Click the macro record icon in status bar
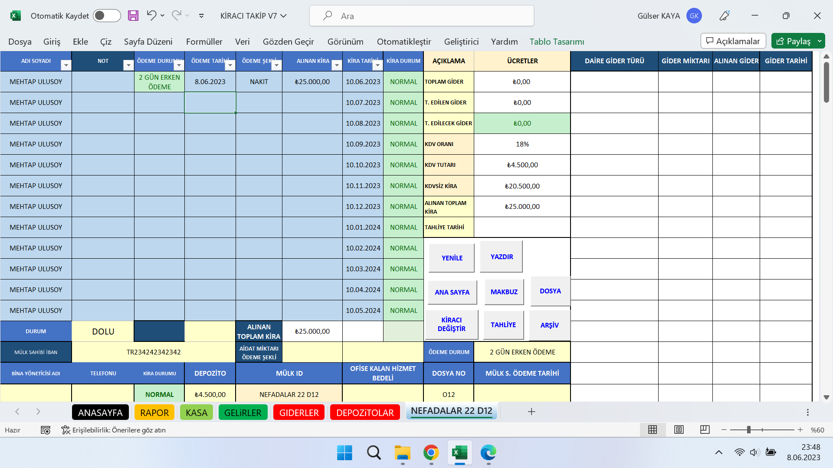 (46, 430)
